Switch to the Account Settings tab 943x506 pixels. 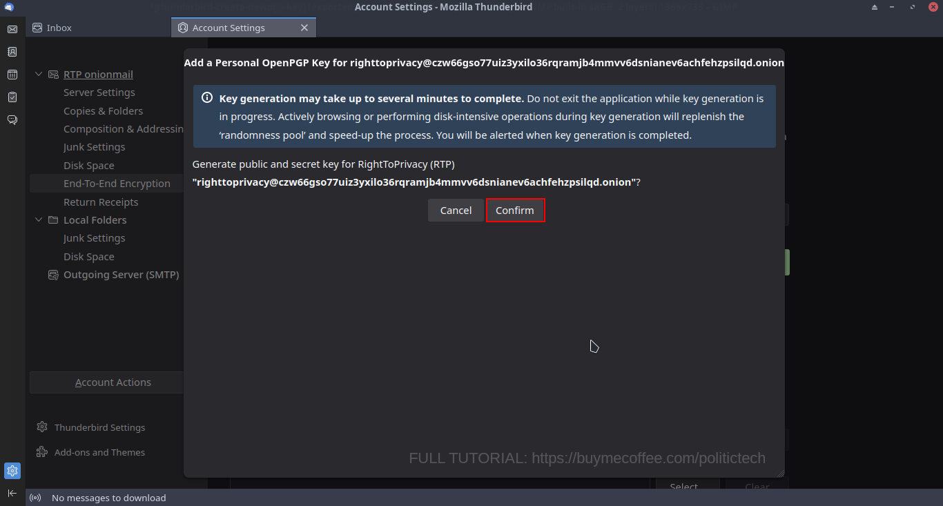(x=244, y=28)
